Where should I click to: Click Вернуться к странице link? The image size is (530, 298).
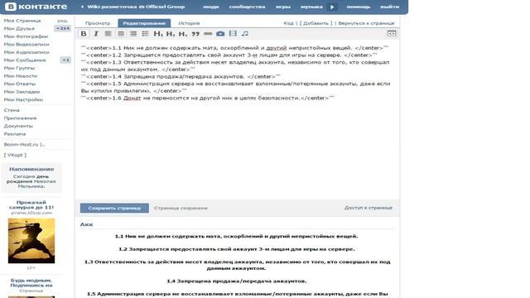pyautogui.click(x=366, y=23)
